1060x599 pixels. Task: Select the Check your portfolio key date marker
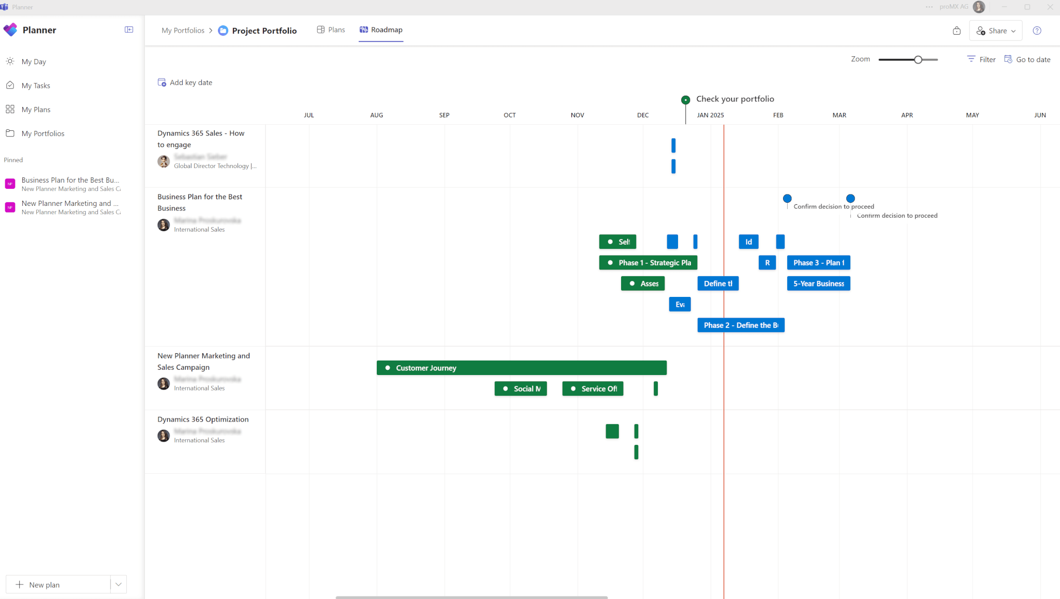[685, 99]
